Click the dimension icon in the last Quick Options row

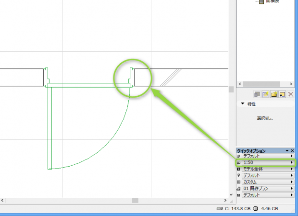239,195
